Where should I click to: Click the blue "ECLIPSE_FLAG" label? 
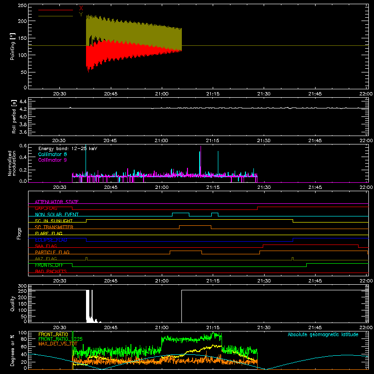[x=51, y=240]
